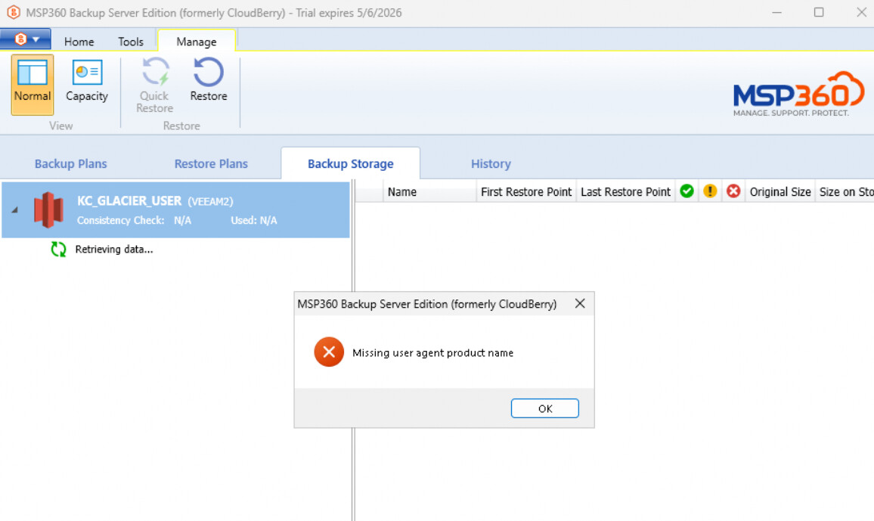Close the error dialog with X
Image resolution: width=874 pixels, height=521 pixels.
(x=580, y=304)
